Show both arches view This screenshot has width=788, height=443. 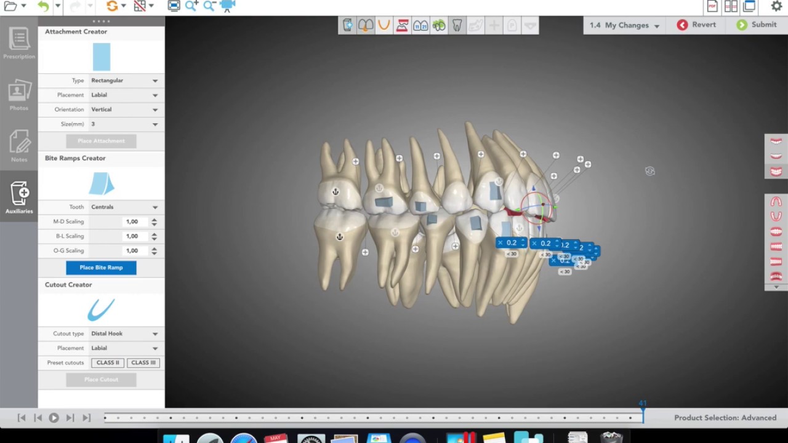pyautogui.click(x=776, y=171)
